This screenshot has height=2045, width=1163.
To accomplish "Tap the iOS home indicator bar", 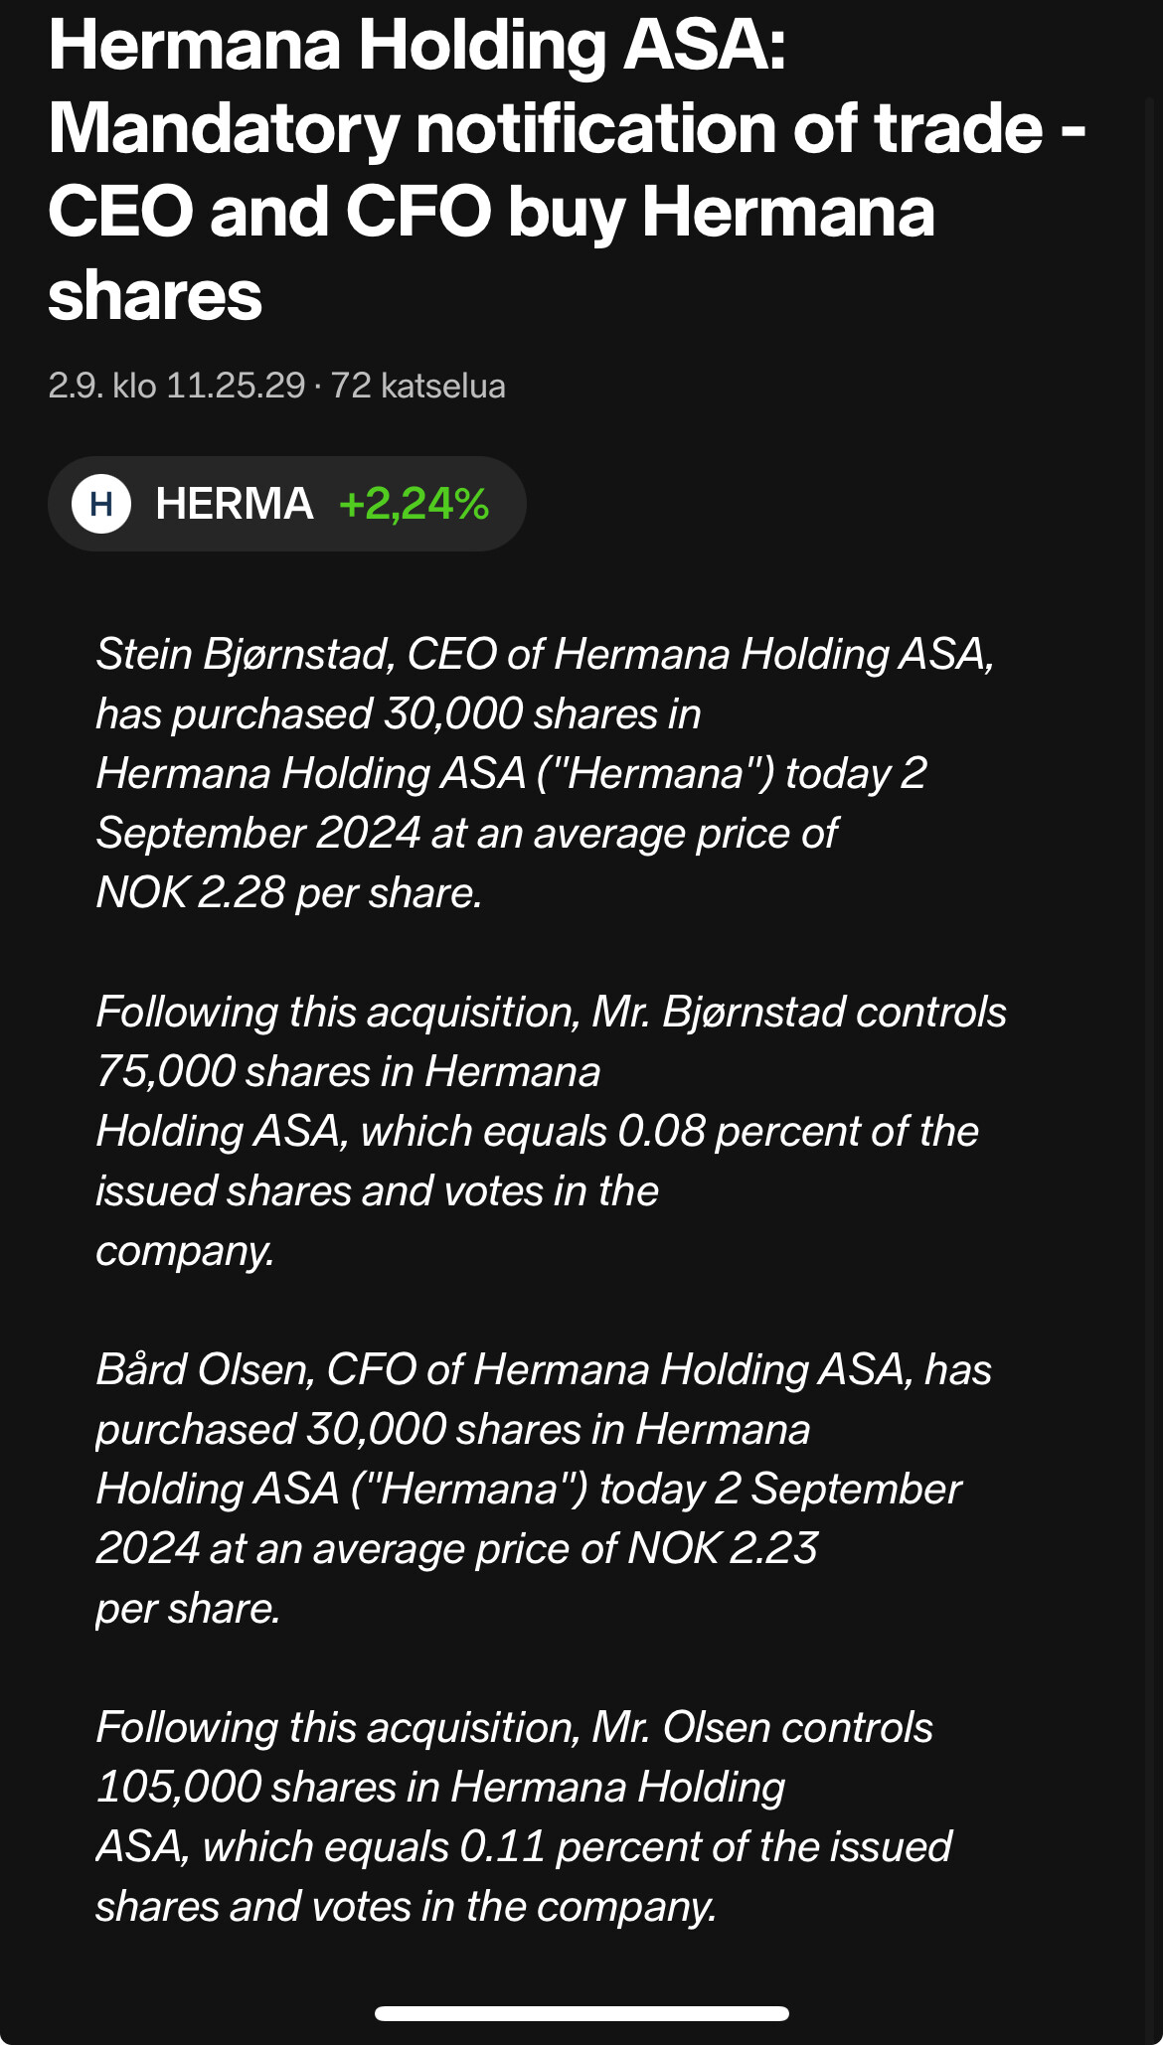I will 581,2013.
